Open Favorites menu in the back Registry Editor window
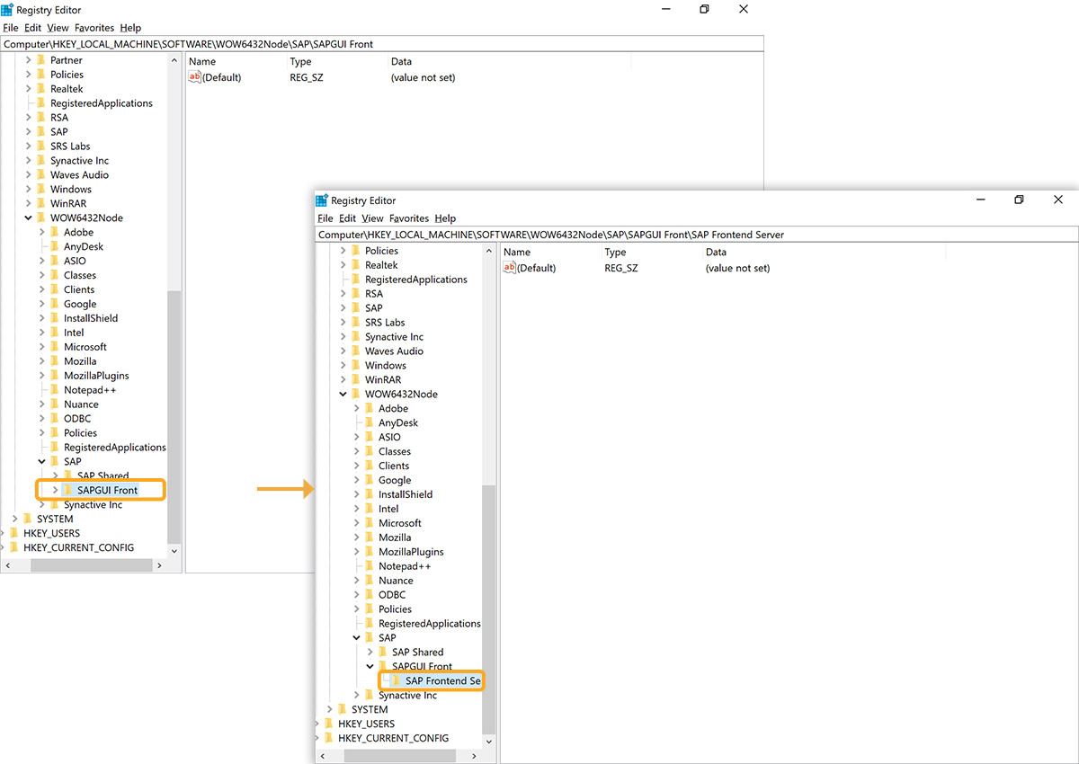The height and width of the screenshot is (764, 1079). 94,28
